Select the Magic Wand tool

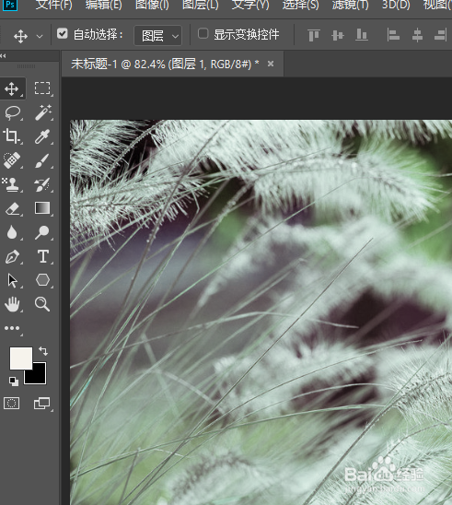pos(42,112)
